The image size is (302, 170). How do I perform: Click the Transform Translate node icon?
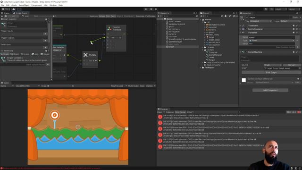pyautogui.click(x=109, y=28)
